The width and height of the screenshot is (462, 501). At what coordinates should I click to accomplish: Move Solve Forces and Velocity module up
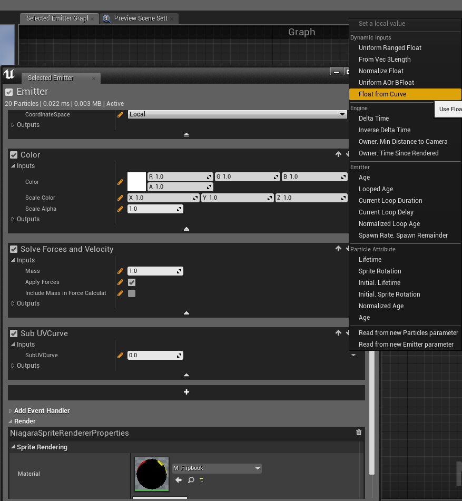338,249
